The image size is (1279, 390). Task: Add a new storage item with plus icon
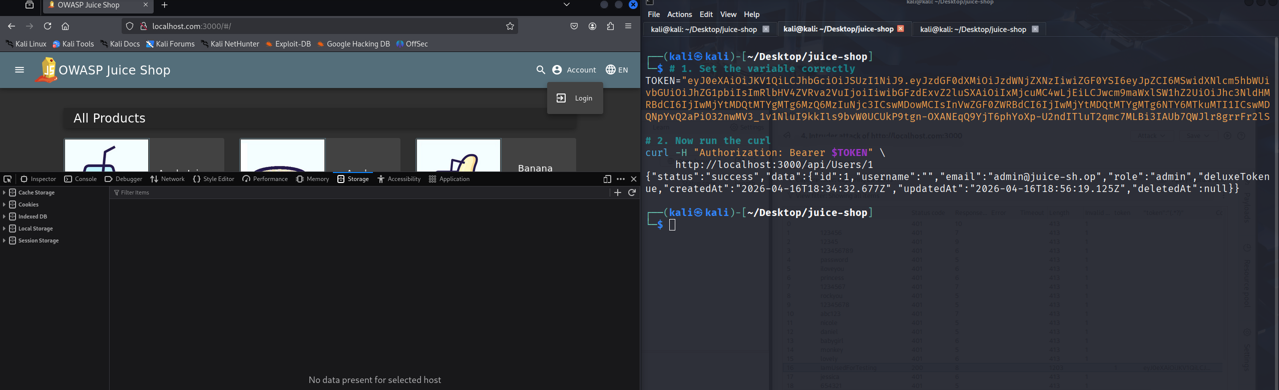[618, 192]
